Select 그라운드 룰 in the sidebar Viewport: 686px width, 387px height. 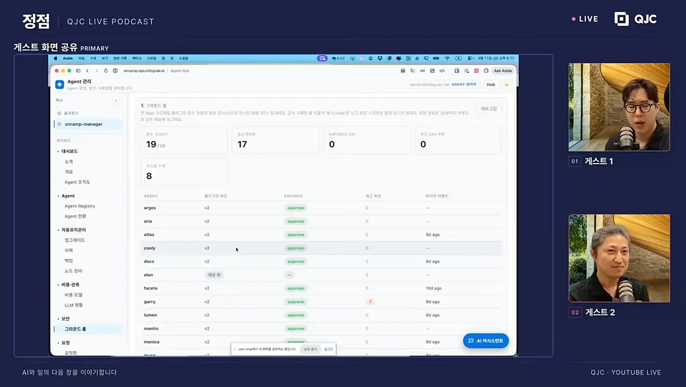pos(75,329)
